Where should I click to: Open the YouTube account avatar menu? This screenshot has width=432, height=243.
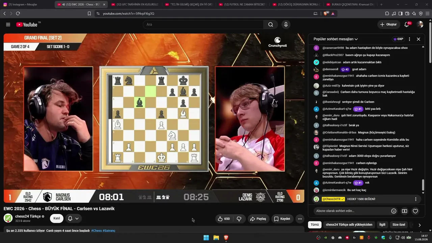coord(420,24)
